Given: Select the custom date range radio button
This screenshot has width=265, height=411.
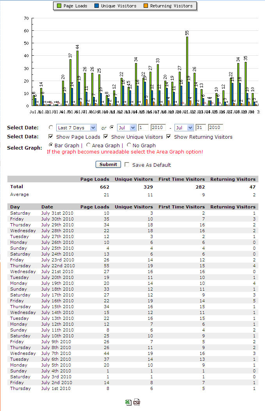Looking at the screenshot, I should 112,127.
